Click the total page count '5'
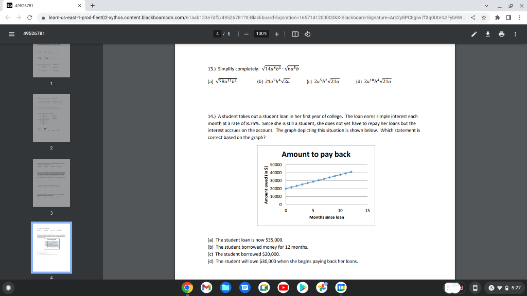Viewport: 527px width, 296px height. pos(229,34)
